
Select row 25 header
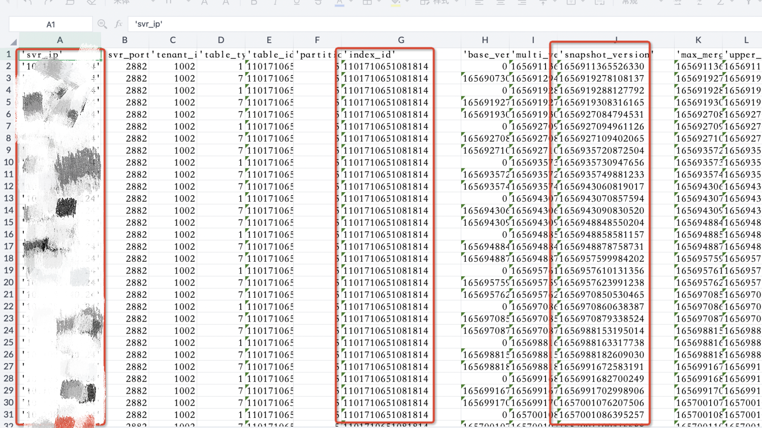(x=9, y=342)
